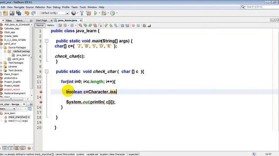Close the java_learn.java tab

[81, 20]
